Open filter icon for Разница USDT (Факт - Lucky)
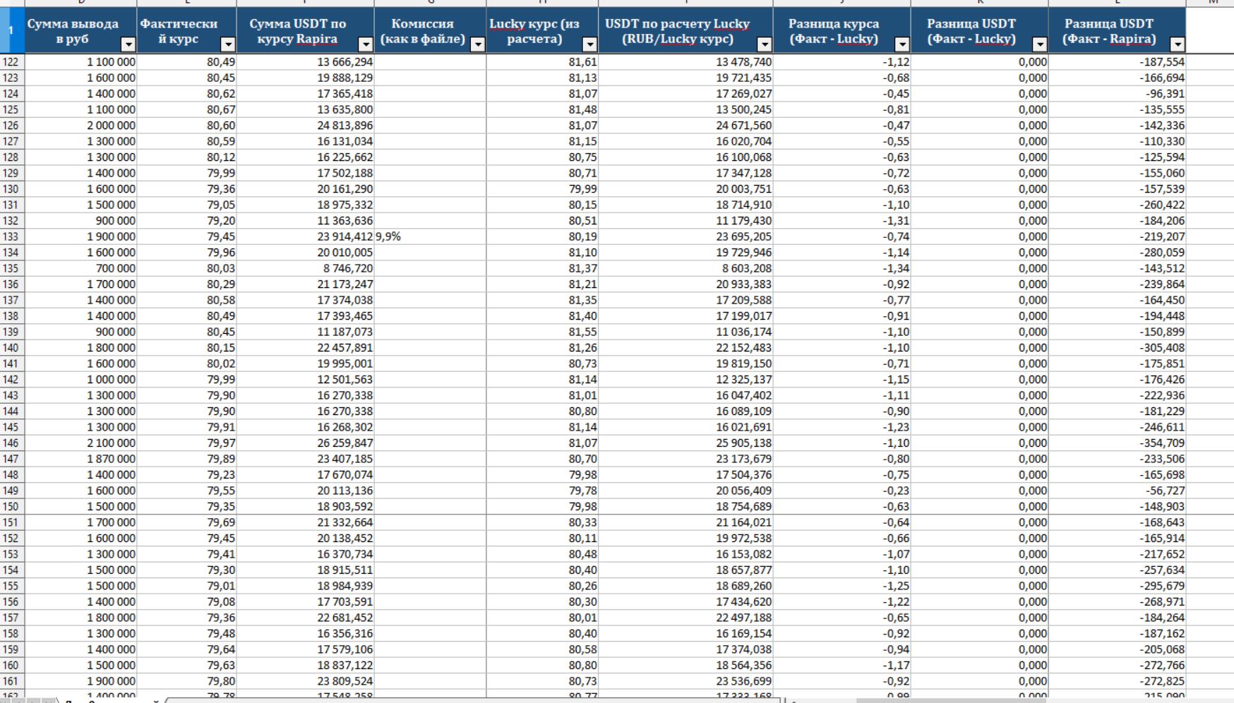1234x703 pixels. pos(1039,44)
